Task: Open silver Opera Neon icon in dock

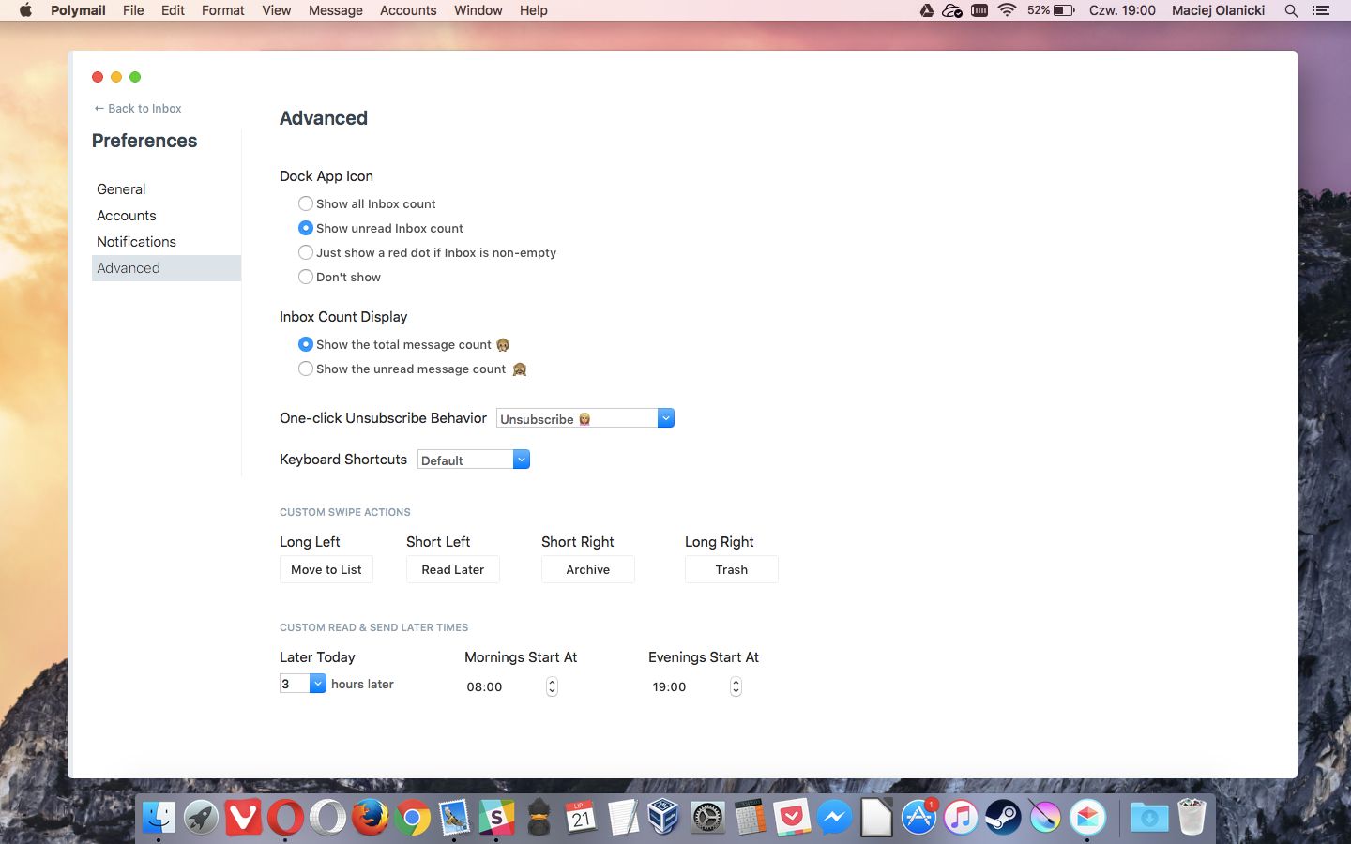Action: 327,818
